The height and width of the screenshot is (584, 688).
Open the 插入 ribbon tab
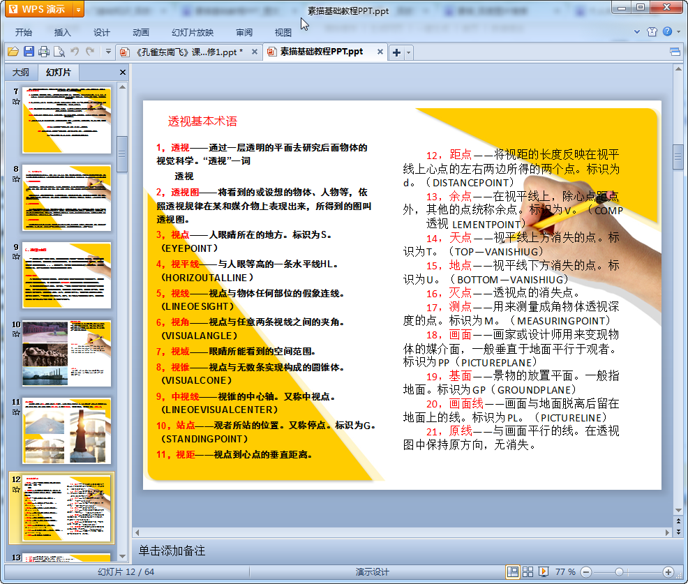point(62,33)
